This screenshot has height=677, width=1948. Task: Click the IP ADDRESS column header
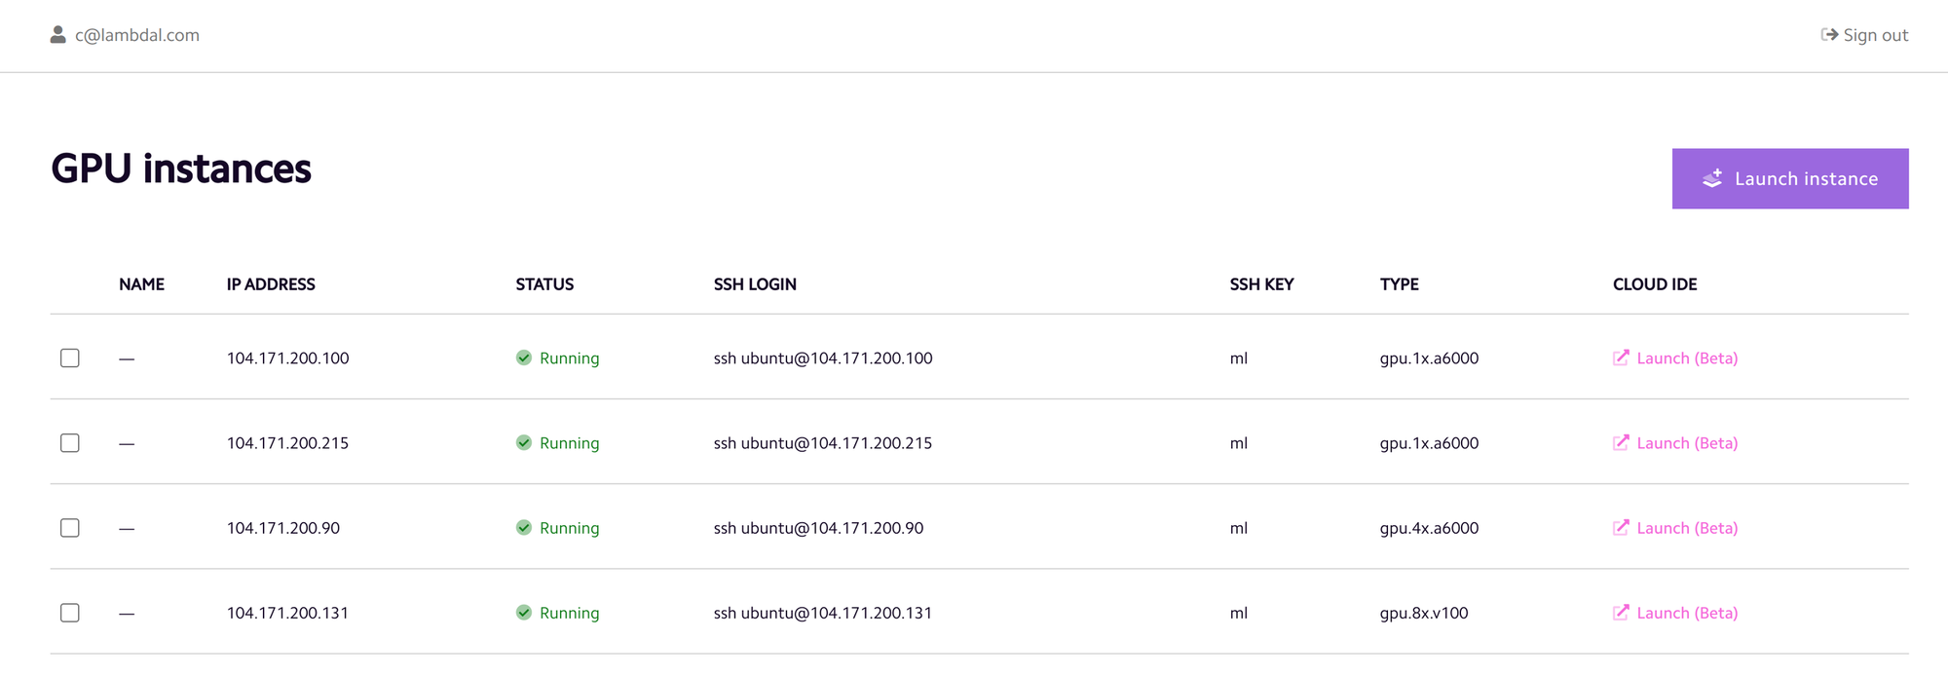pyautogui.click(x=271, y=284)
